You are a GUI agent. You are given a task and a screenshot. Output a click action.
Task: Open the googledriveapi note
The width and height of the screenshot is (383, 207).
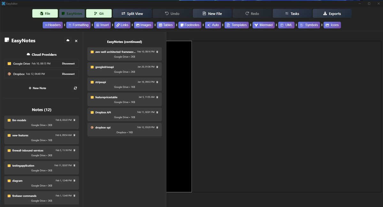[125, 69]
